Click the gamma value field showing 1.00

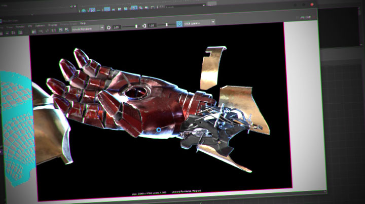[x=152, y=25]
